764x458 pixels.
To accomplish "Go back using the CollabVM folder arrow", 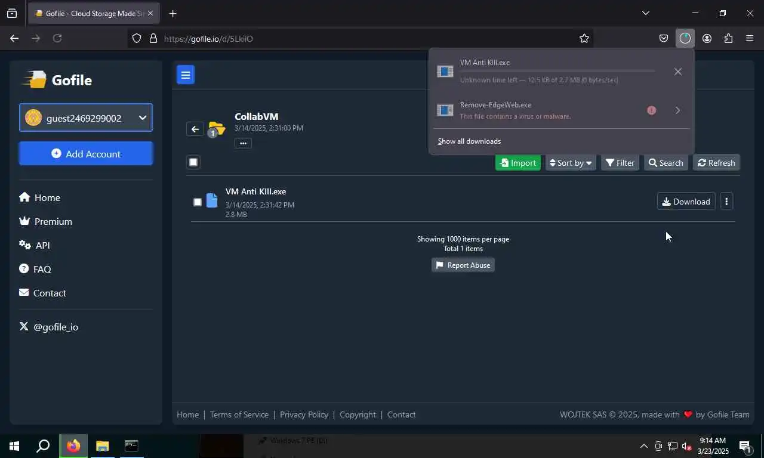I will pos(195,129).
